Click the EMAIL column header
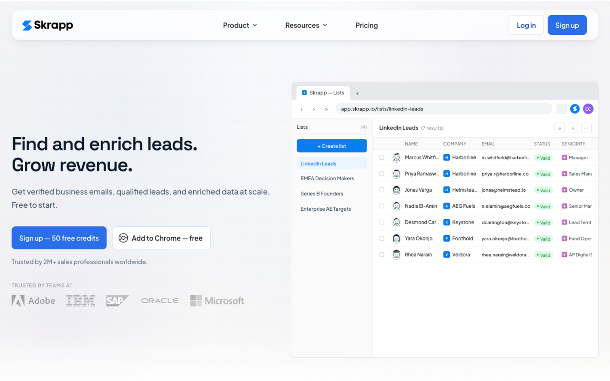Viewport: 610px width, 381px height. pos(488,144)
